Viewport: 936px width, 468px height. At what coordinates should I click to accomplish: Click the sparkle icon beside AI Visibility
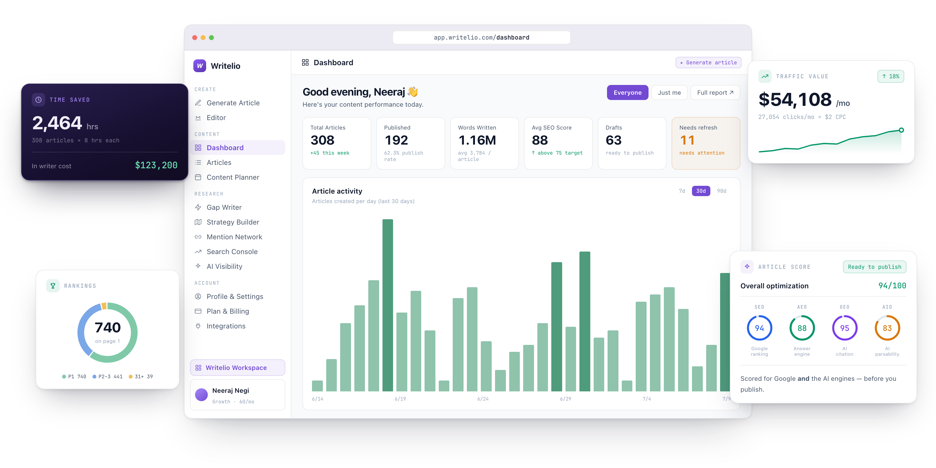198,266
